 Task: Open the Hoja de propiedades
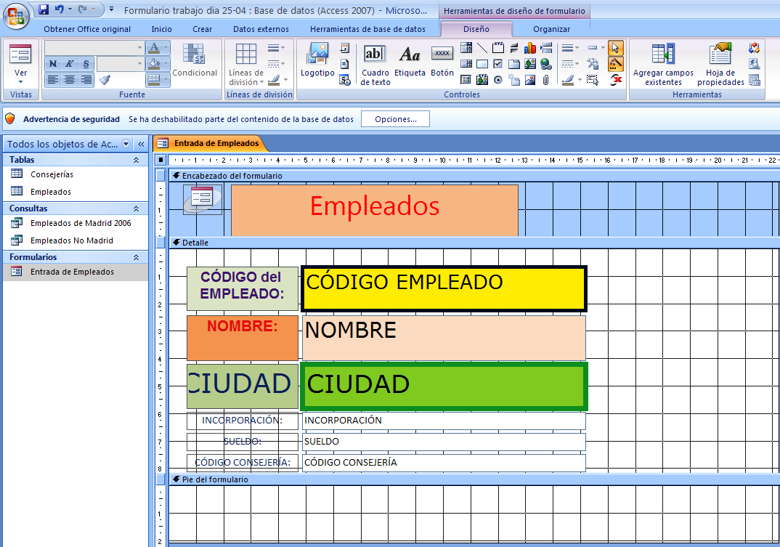720,64
